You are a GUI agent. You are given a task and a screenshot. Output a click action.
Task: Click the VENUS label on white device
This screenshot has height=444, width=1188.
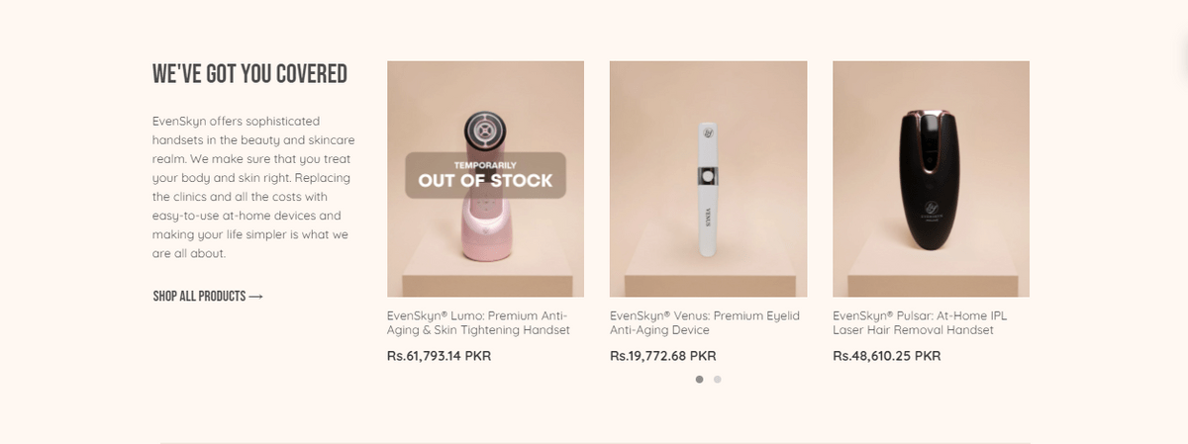708,217
